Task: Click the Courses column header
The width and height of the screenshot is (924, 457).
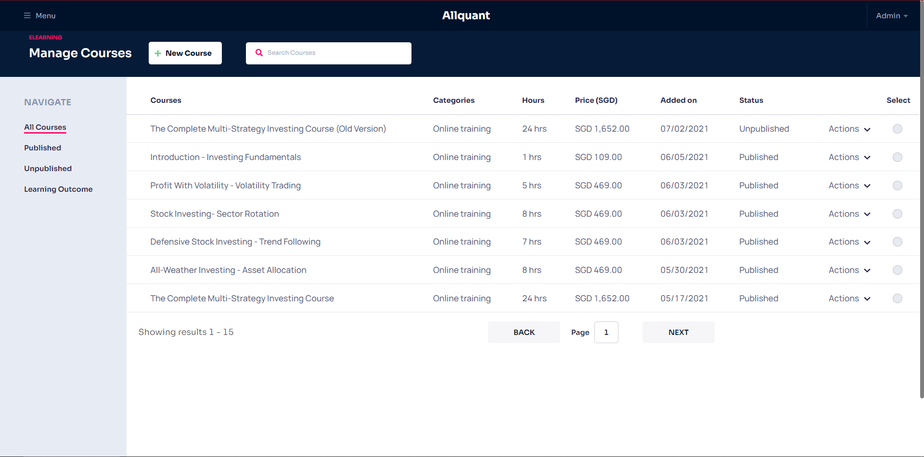Action: click(x=166, y=100)
